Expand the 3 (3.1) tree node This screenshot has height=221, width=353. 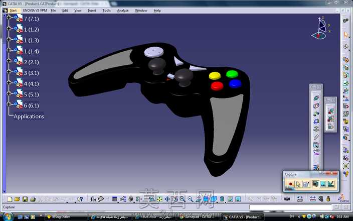[x=9, y=71]
